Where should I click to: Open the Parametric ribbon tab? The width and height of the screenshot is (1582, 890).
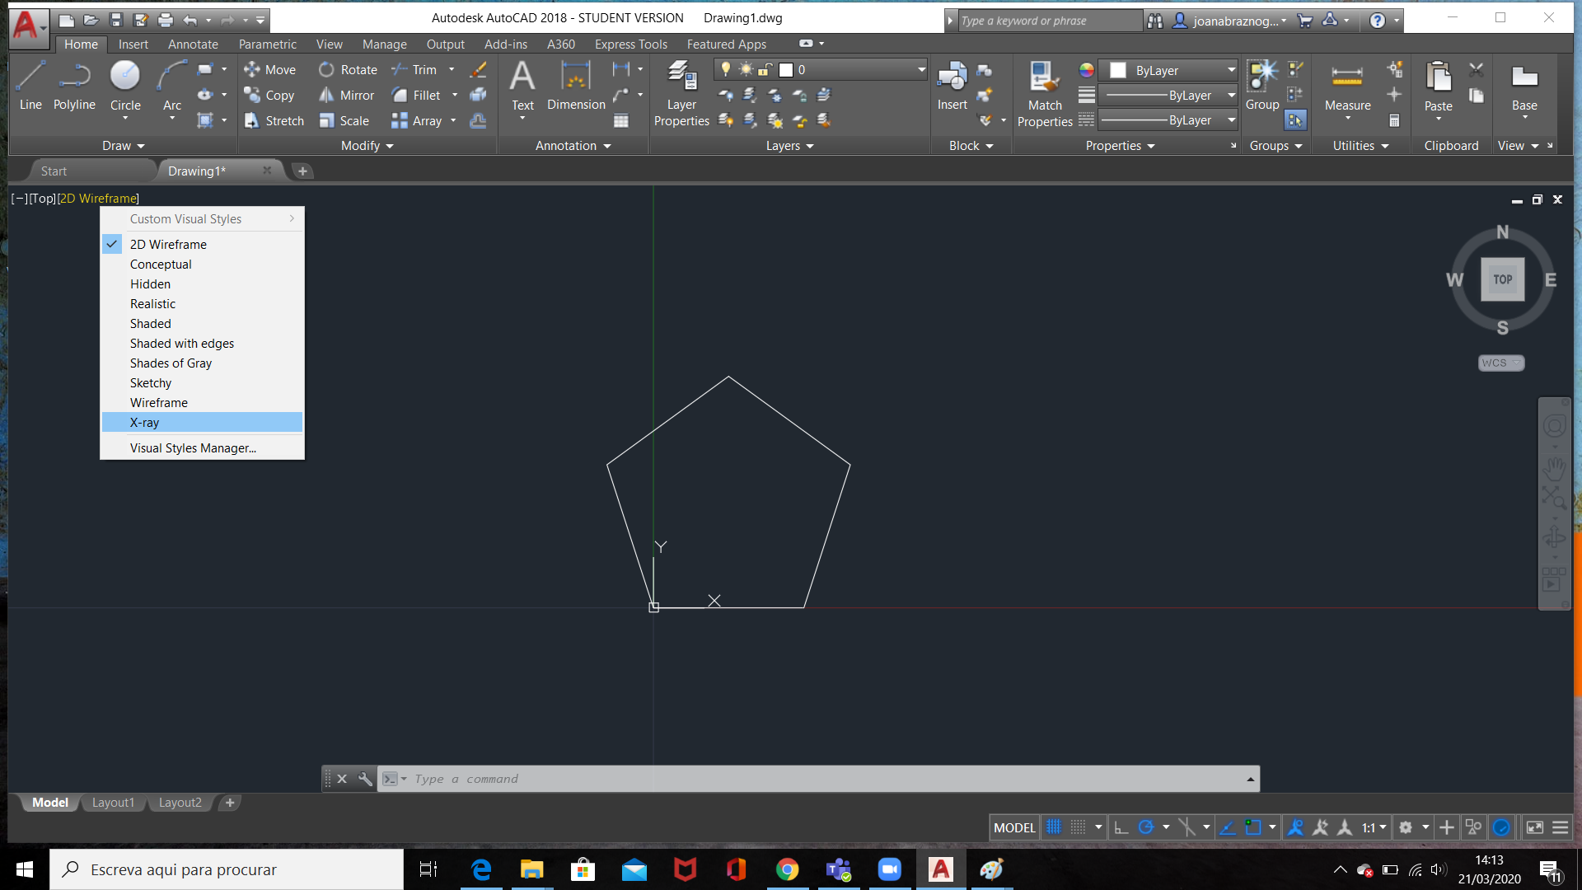click(x=268, y=44)
